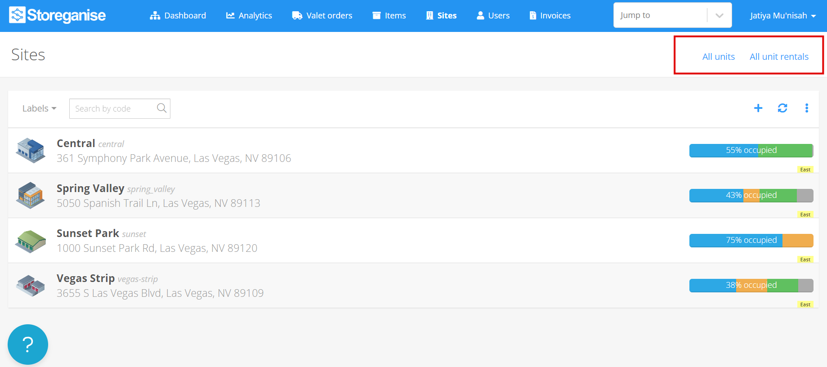Screen dimensions: 827x367
Task: Open the Jatiya Mu'nisah account menu
Action: (783, 15)
